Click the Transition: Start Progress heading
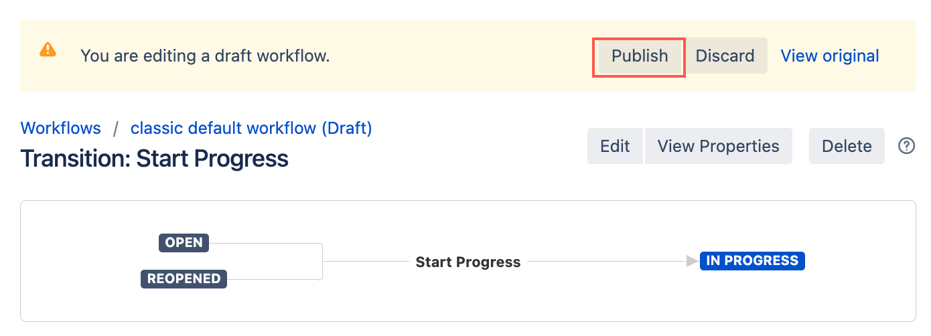 (x=155, y=159)
